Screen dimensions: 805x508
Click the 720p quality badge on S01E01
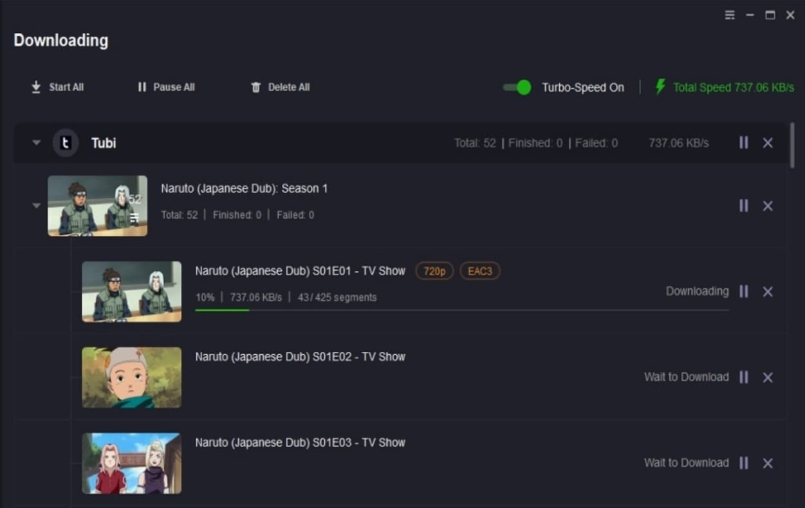434,271
